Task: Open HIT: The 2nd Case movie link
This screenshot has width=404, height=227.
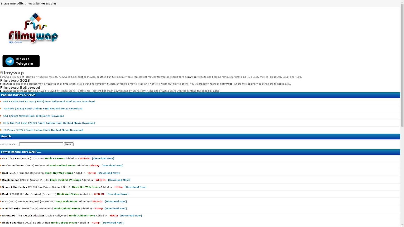Action: pos(49,123)
